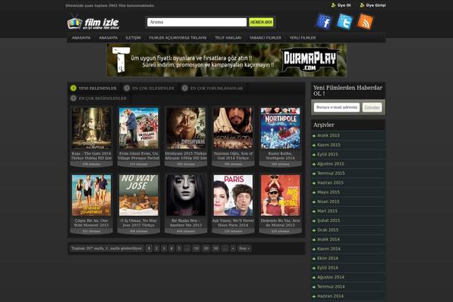
Task: Open the Haziran 2015 archive
Action: pos(330,183)
